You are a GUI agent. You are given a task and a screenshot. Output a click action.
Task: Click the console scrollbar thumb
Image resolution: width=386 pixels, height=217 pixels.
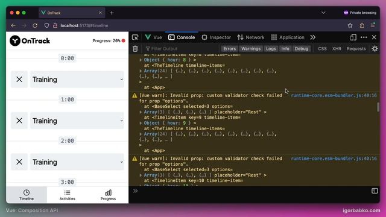(x=378, y=107)
